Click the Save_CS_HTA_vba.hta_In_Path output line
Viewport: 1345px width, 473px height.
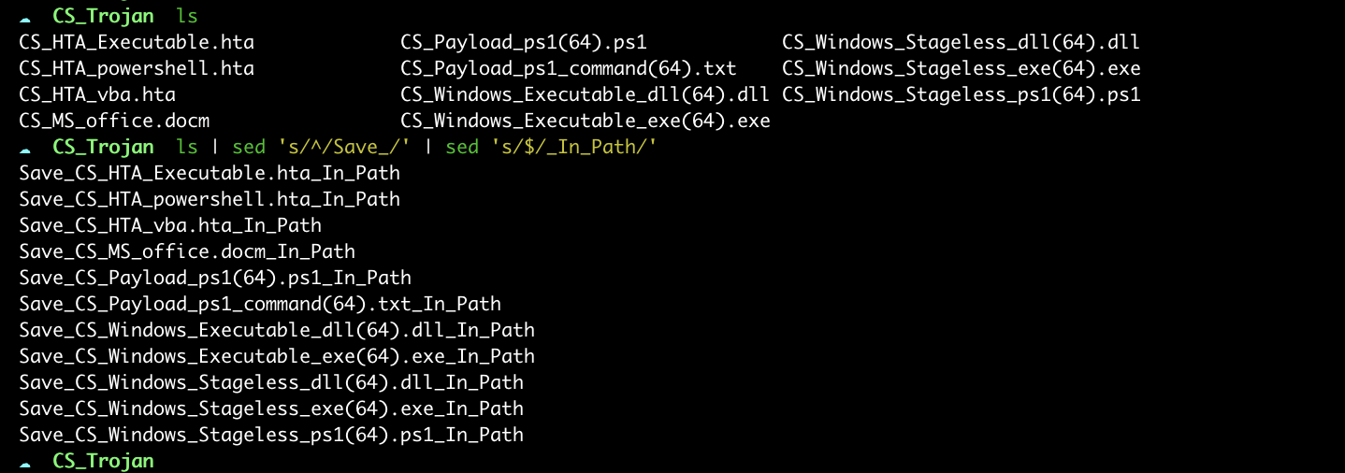pyautogui.click(x=170, y=225)
